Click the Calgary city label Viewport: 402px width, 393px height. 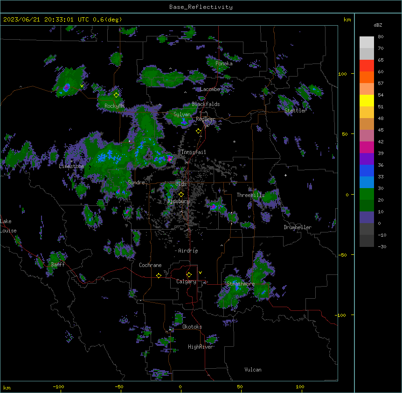[186, 281]
